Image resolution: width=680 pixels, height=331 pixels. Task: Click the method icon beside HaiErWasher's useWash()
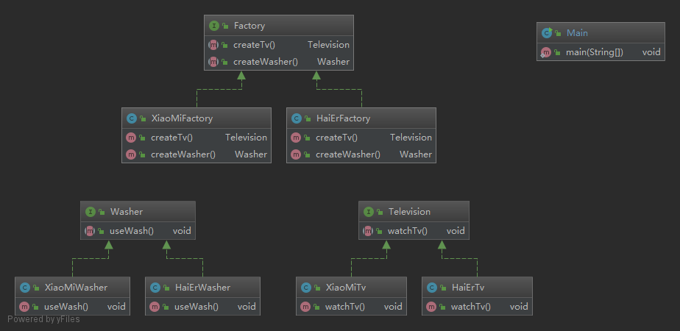click(155, 306)
